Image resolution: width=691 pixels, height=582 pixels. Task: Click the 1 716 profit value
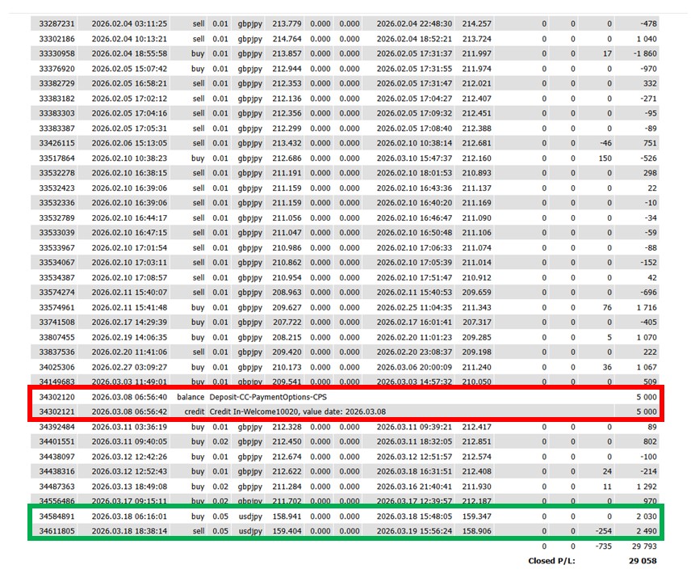(x=643, y=307)
